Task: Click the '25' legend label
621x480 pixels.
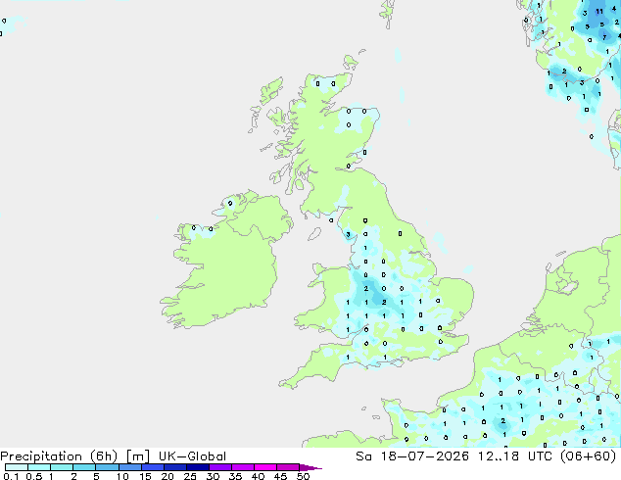Action: [190, 476]
